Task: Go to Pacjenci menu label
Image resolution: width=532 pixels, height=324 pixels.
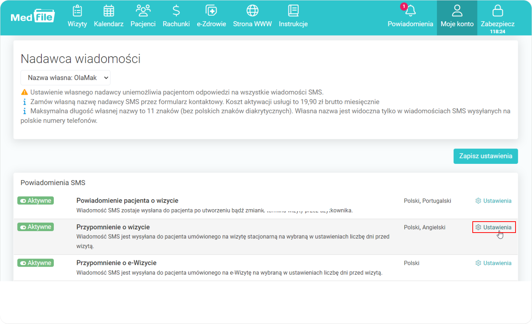Action: 143,24
